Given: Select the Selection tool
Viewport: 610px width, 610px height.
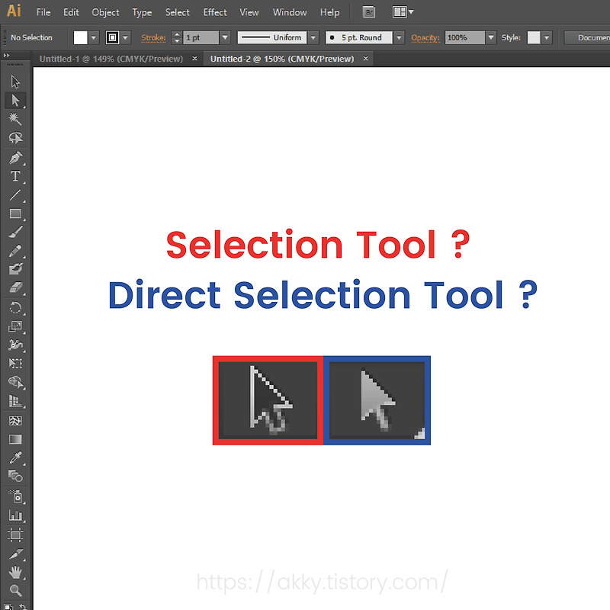Looking at the screenshot, I should click(x=17, y=82).
